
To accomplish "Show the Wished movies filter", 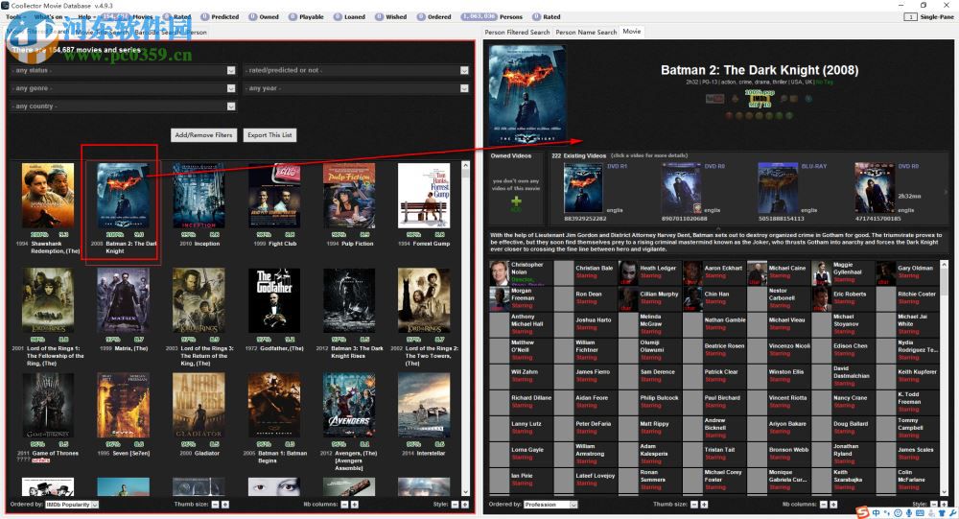I will (x=391, y=17).
